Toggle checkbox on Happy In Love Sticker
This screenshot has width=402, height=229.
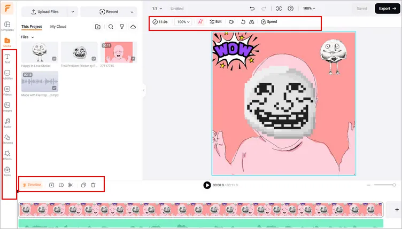pos(55,59)
